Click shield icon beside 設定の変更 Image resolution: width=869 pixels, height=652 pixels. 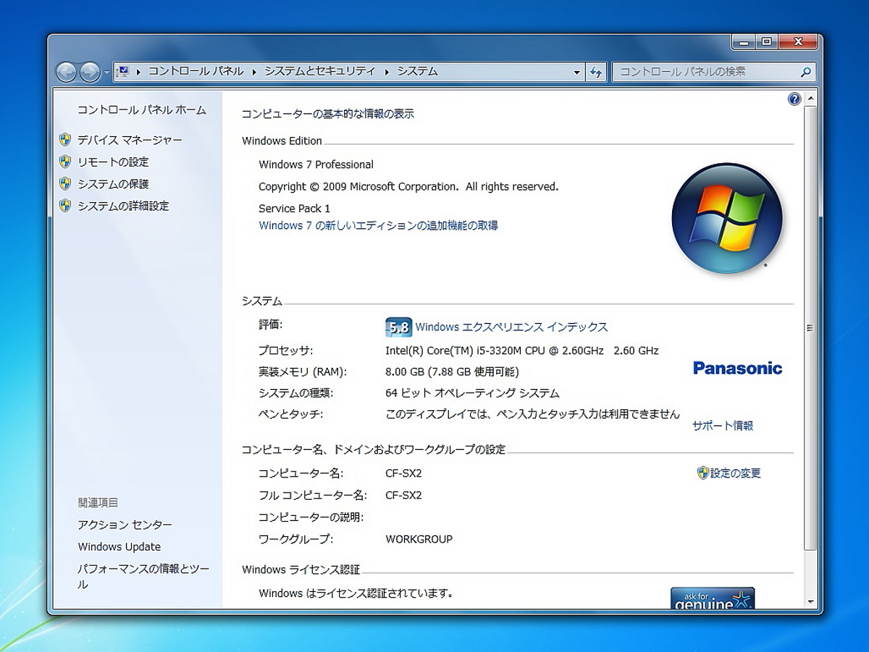point(702,473)
